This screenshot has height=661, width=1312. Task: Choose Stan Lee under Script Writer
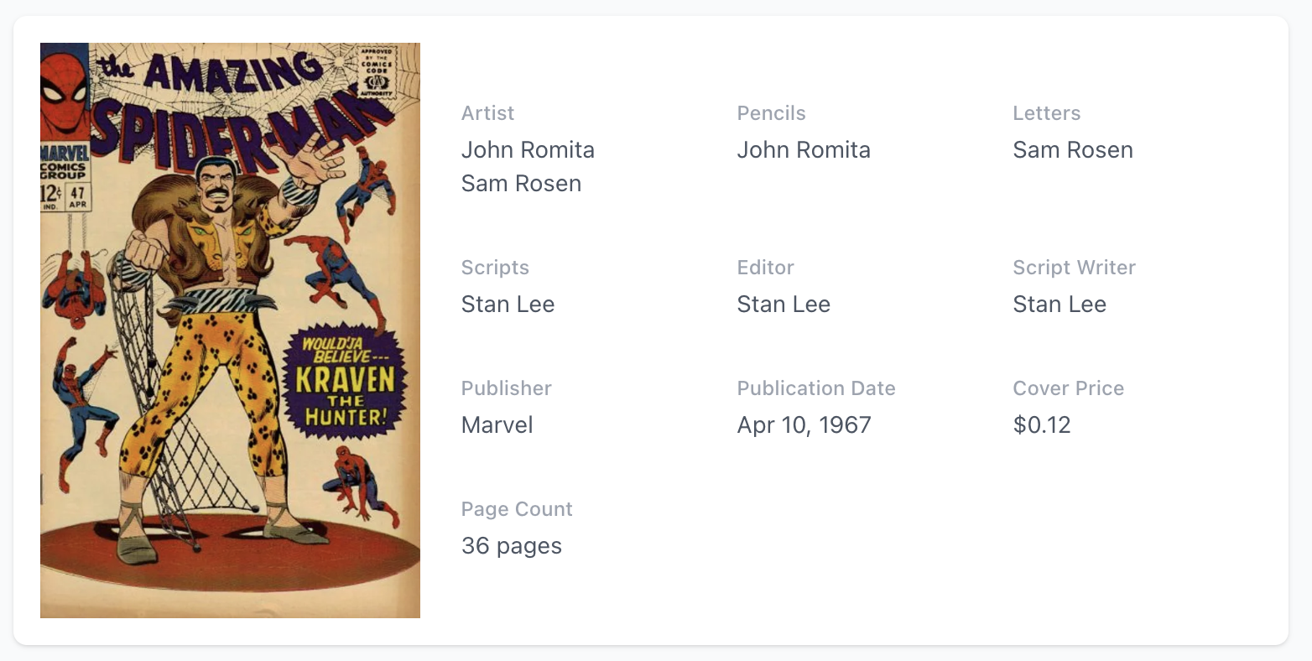(x=1059, y=304)
